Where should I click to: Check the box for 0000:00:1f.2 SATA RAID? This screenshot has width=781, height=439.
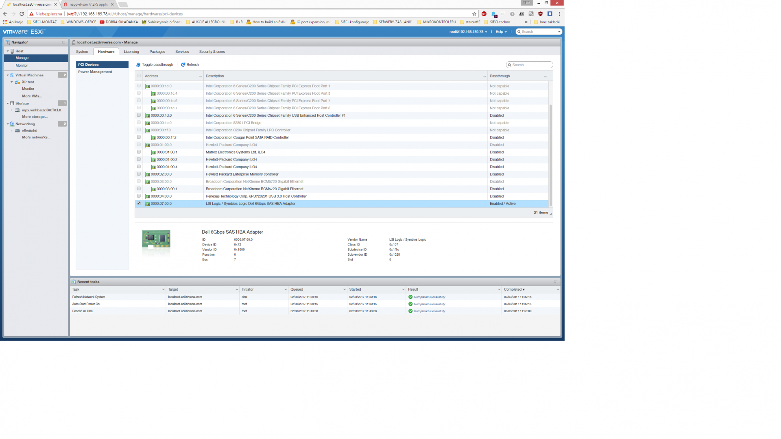pos(139,137)
